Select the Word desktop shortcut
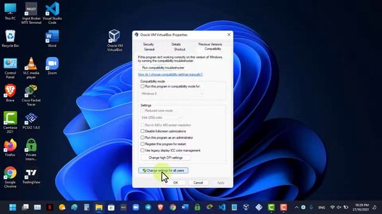This screenshot has width=382, height=214. (52, 38)
